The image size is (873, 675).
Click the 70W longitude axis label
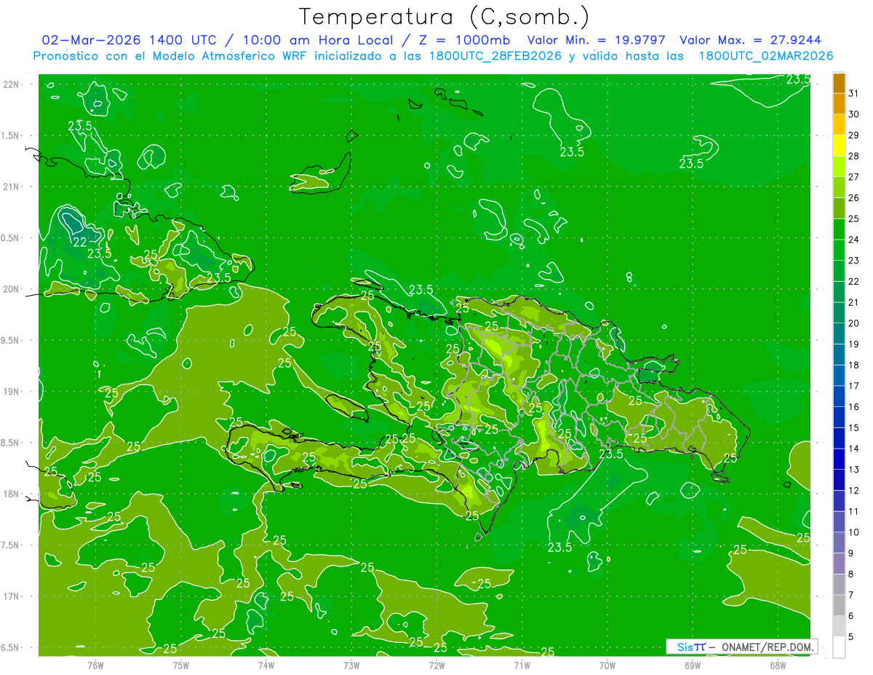click(x=607, y=665)
